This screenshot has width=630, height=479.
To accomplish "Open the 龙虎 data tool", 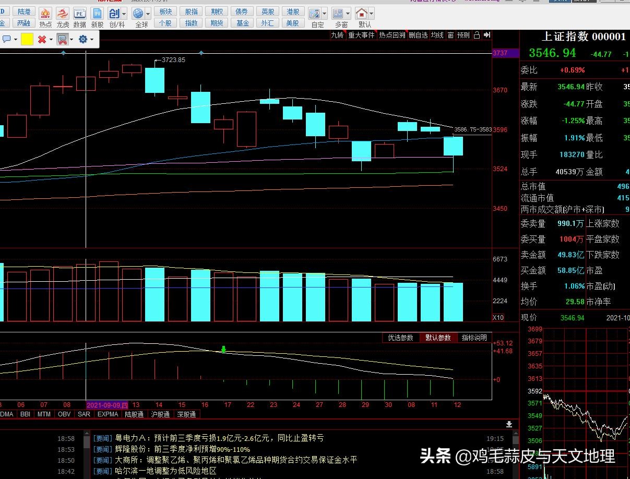I will [62, 14].
